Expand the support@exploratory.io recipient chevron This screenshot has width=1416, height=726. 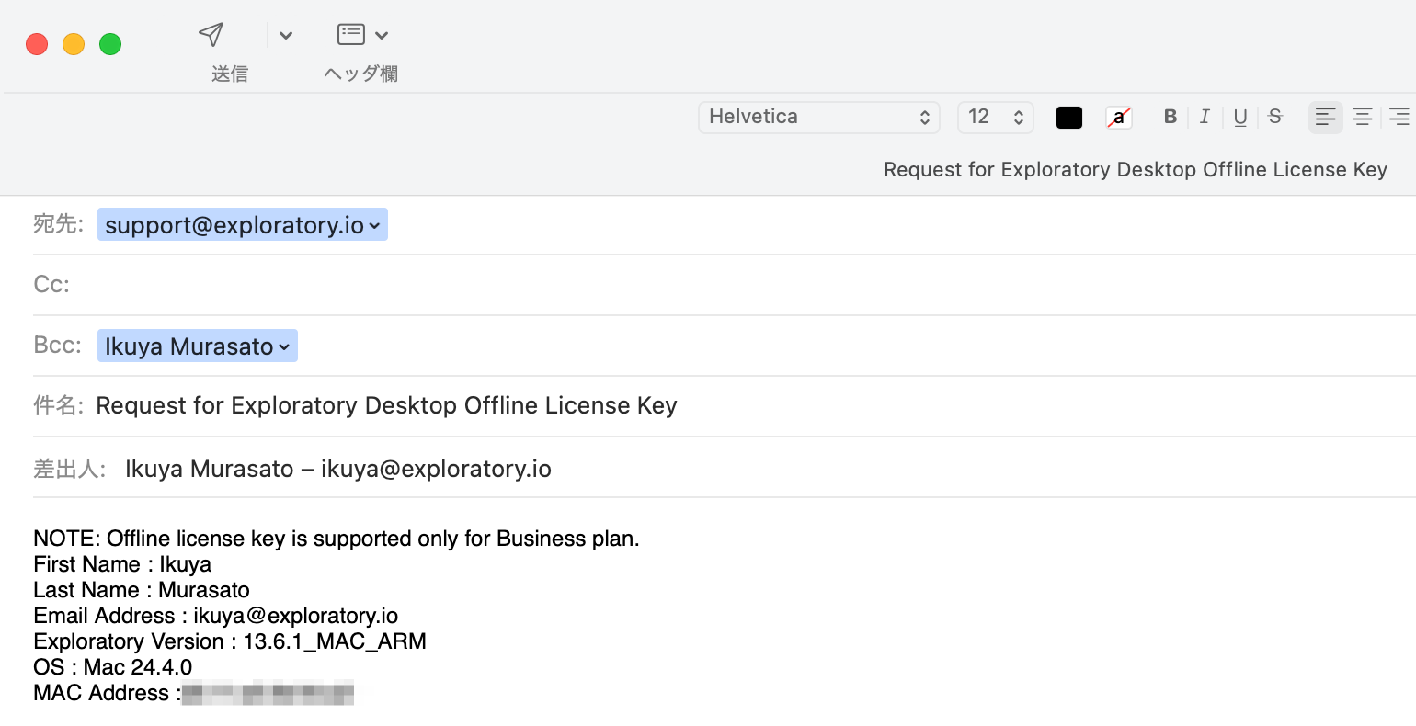(374, 226)
